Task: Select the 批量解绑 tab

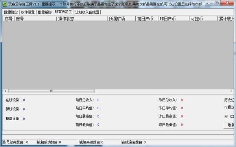Action: (45, 12)
